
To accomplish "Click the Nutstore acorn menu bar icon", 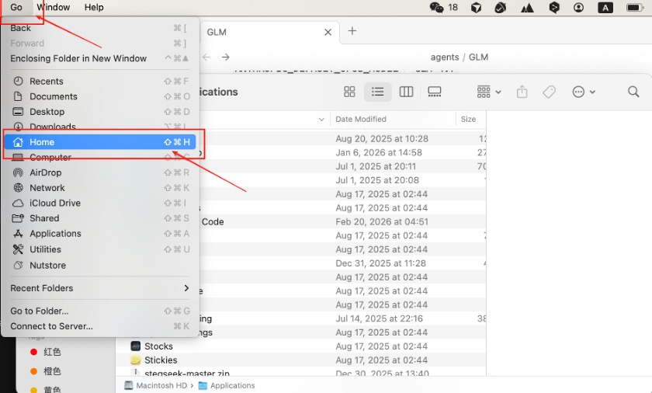I will (x=501, y=7).
